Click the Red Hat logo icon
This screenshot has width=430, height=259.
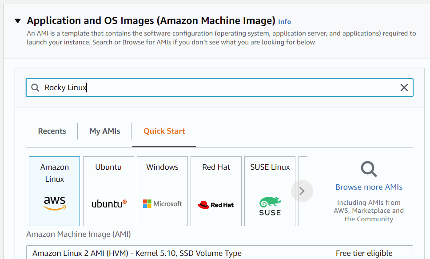[x=216, y=205]
